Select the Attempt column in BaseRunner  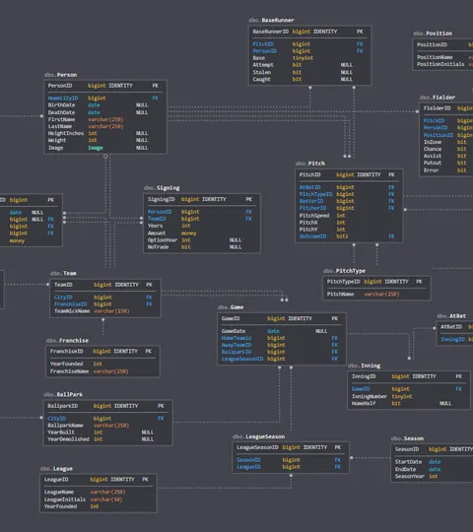[x=309, y=65]
